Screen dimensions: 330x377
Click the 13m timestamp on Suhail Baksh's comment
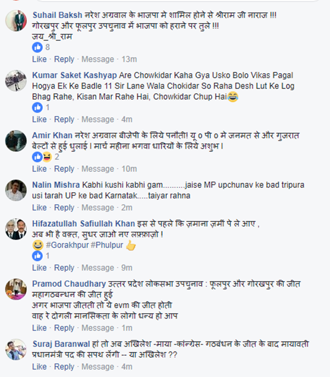tap(129, 59)
